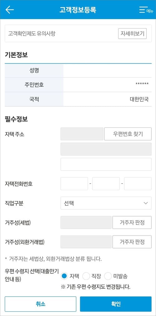Select the 미발송 radio button

coord(108,276)
